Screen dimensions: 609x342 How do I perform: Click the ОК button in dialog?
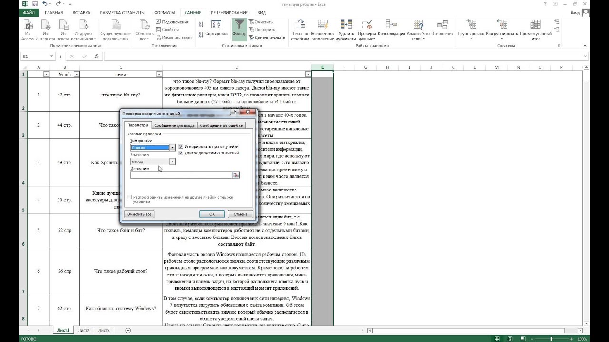tap(212, 214)
